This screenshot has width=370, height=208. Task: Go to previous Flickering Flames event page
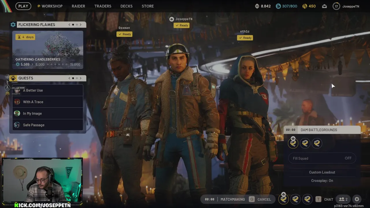pos(69,25)
